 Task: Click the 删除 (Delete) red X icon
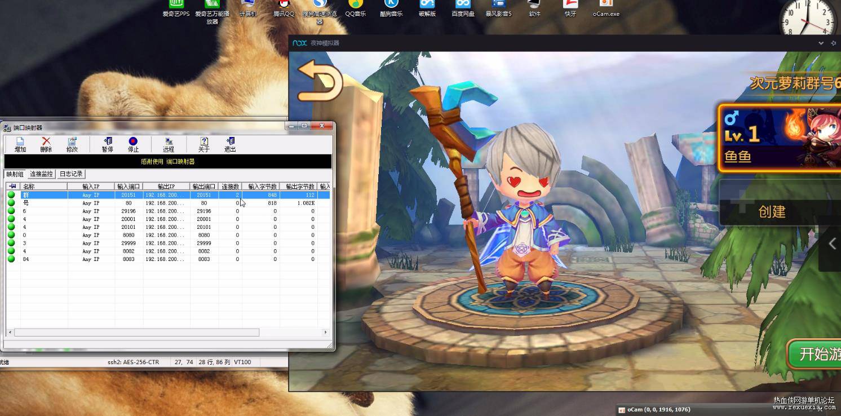[46, 144]
